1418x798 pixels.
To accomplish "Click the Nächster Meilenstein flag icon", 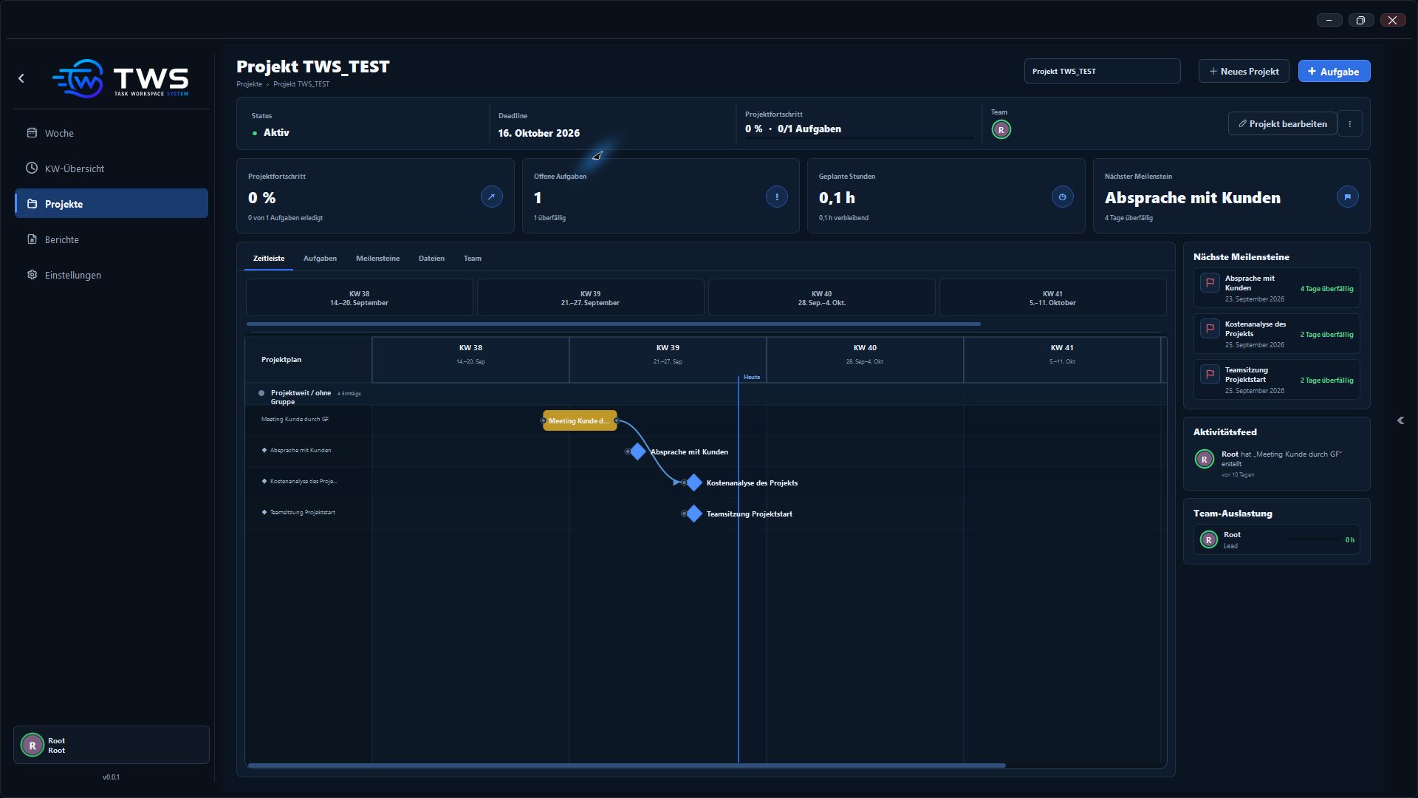I will point(1347,197).
